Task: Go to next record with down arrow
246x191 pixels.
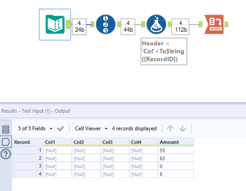Action: 182,129
